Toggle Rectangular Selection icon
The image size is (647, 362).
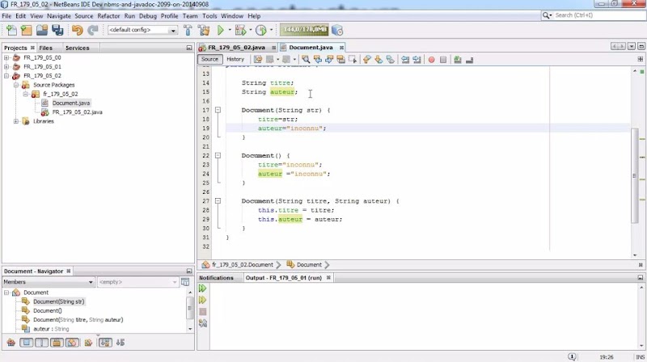353,60
